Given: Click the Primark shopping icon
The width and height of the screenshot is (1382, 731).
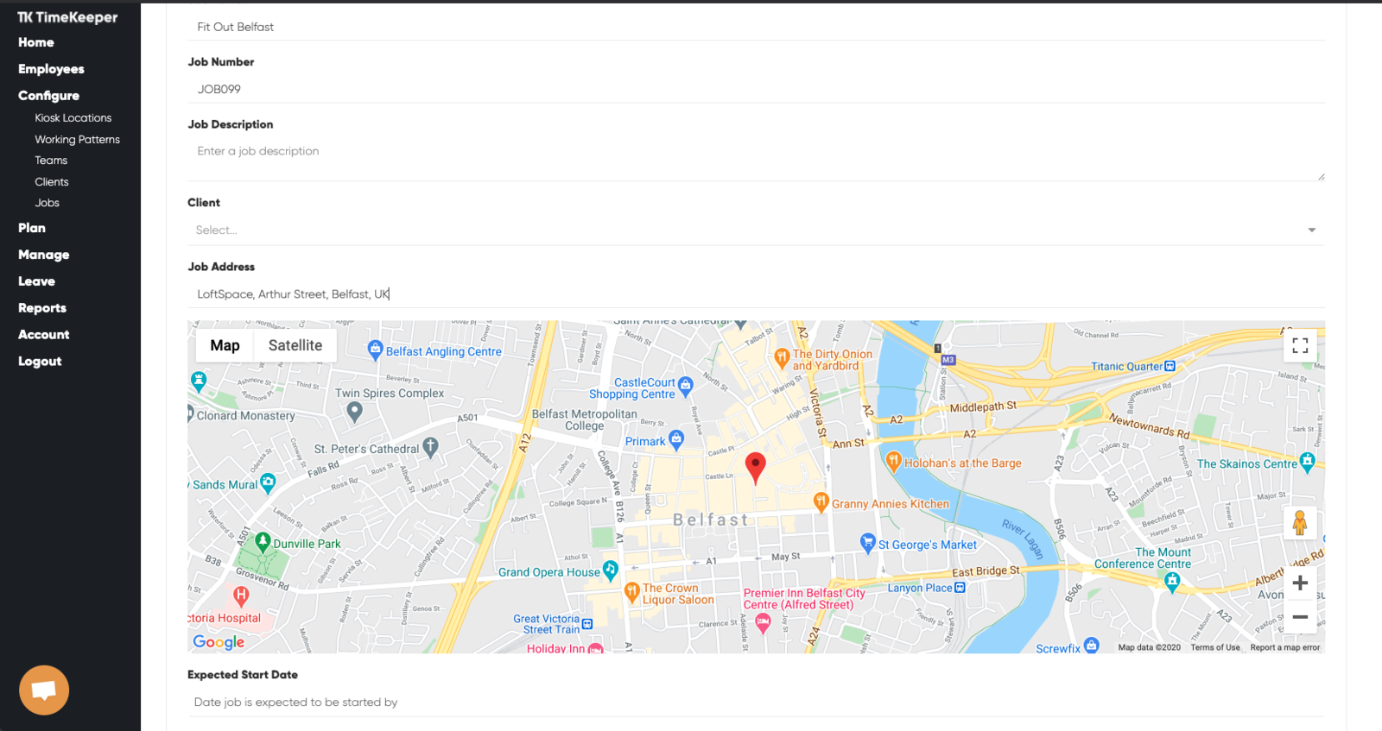Looking at the screenshot, I should (676, 439).
